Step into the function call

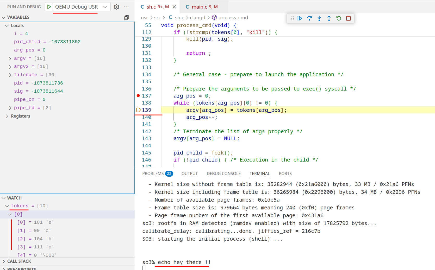(319, 18)
